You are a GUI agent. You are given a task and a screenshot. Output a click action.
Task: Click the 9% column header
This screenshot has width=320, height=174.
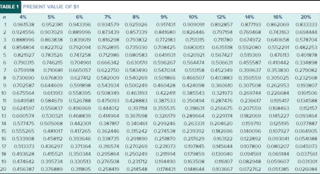(164, 17)
